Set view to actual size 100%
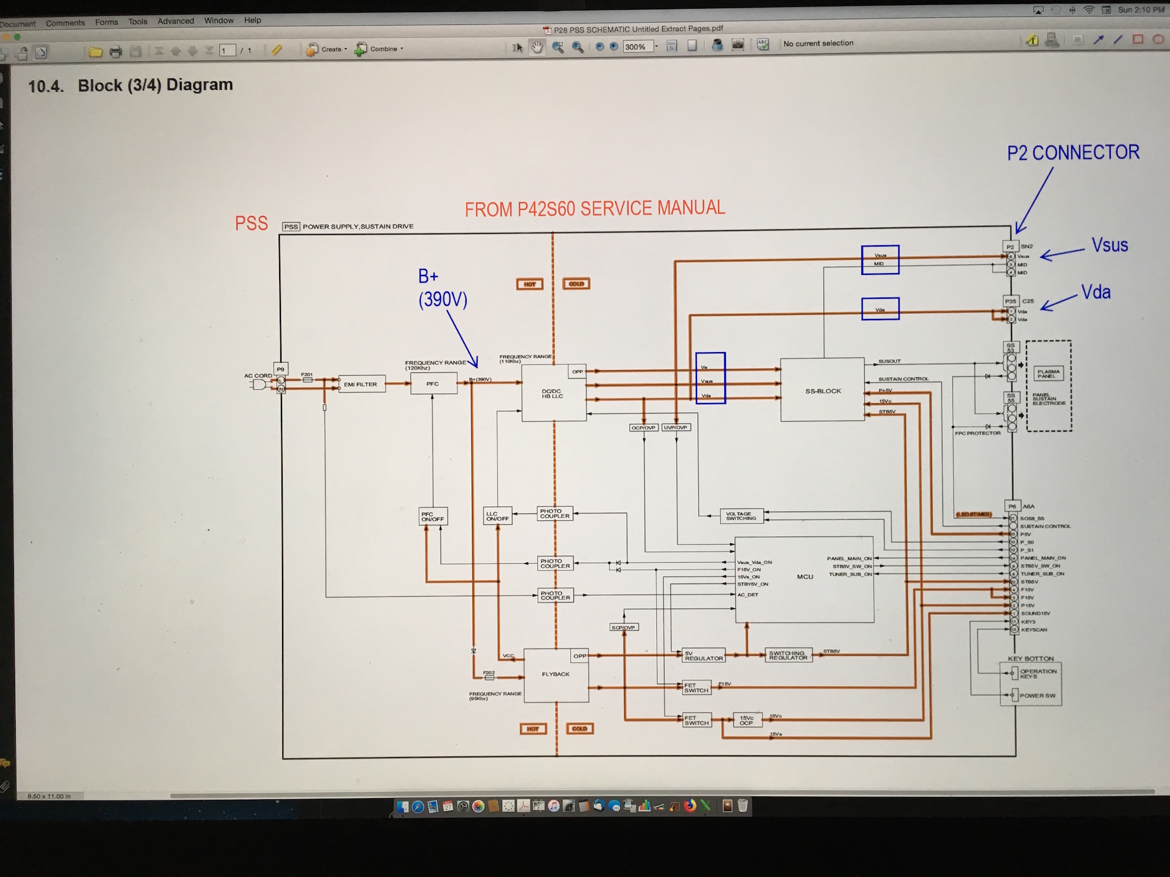1170x877 pixels. click(x=671, y=46)
